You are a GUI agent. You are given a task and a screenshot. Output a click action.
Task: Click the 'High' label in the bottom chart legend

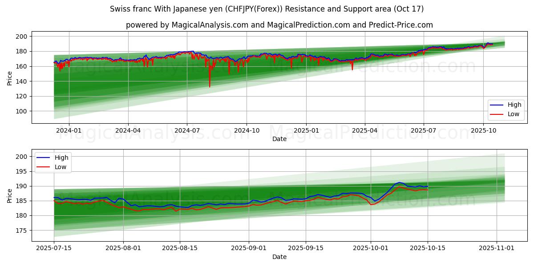point(61,158)
